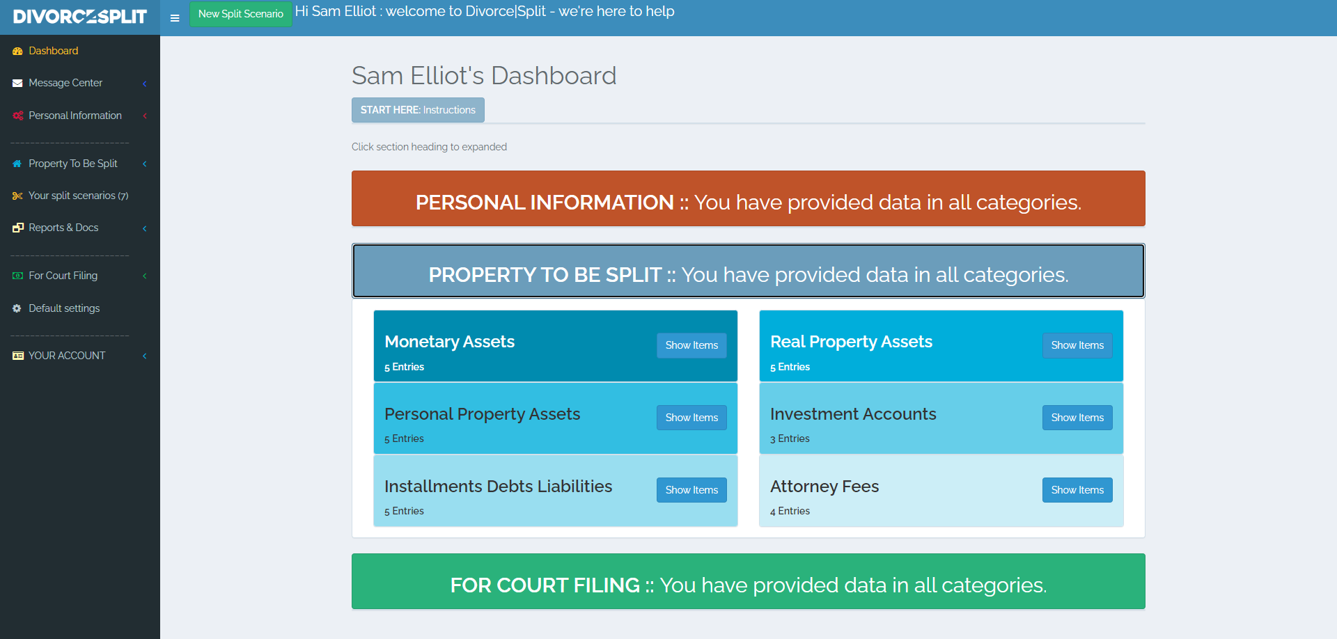Click the Property To Be Split house icon
Image resolution: width=1337 pixels, height=639 pixels.
click(16, 163)
